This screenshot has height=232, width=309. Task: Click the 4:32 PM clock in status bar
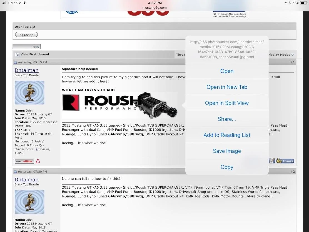pos(155,3)
